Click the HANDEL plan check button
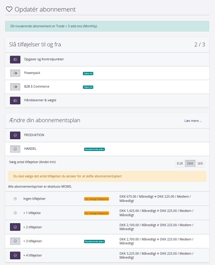This screenshot has width=215, height=265. click(x=15, y=149)
